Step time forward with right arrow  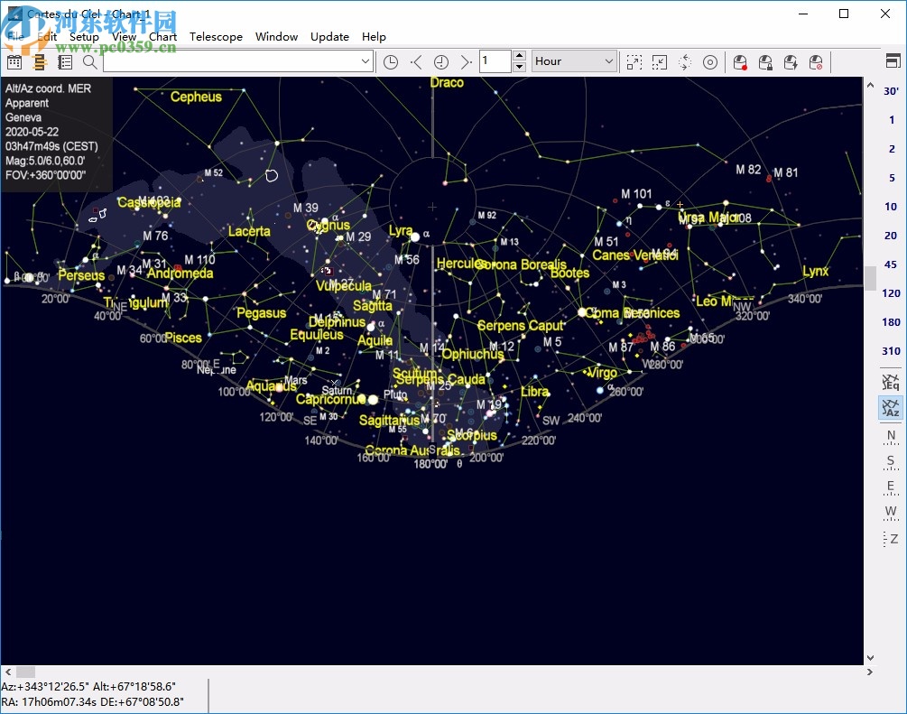pyautogui.click(x=466, y=61)
